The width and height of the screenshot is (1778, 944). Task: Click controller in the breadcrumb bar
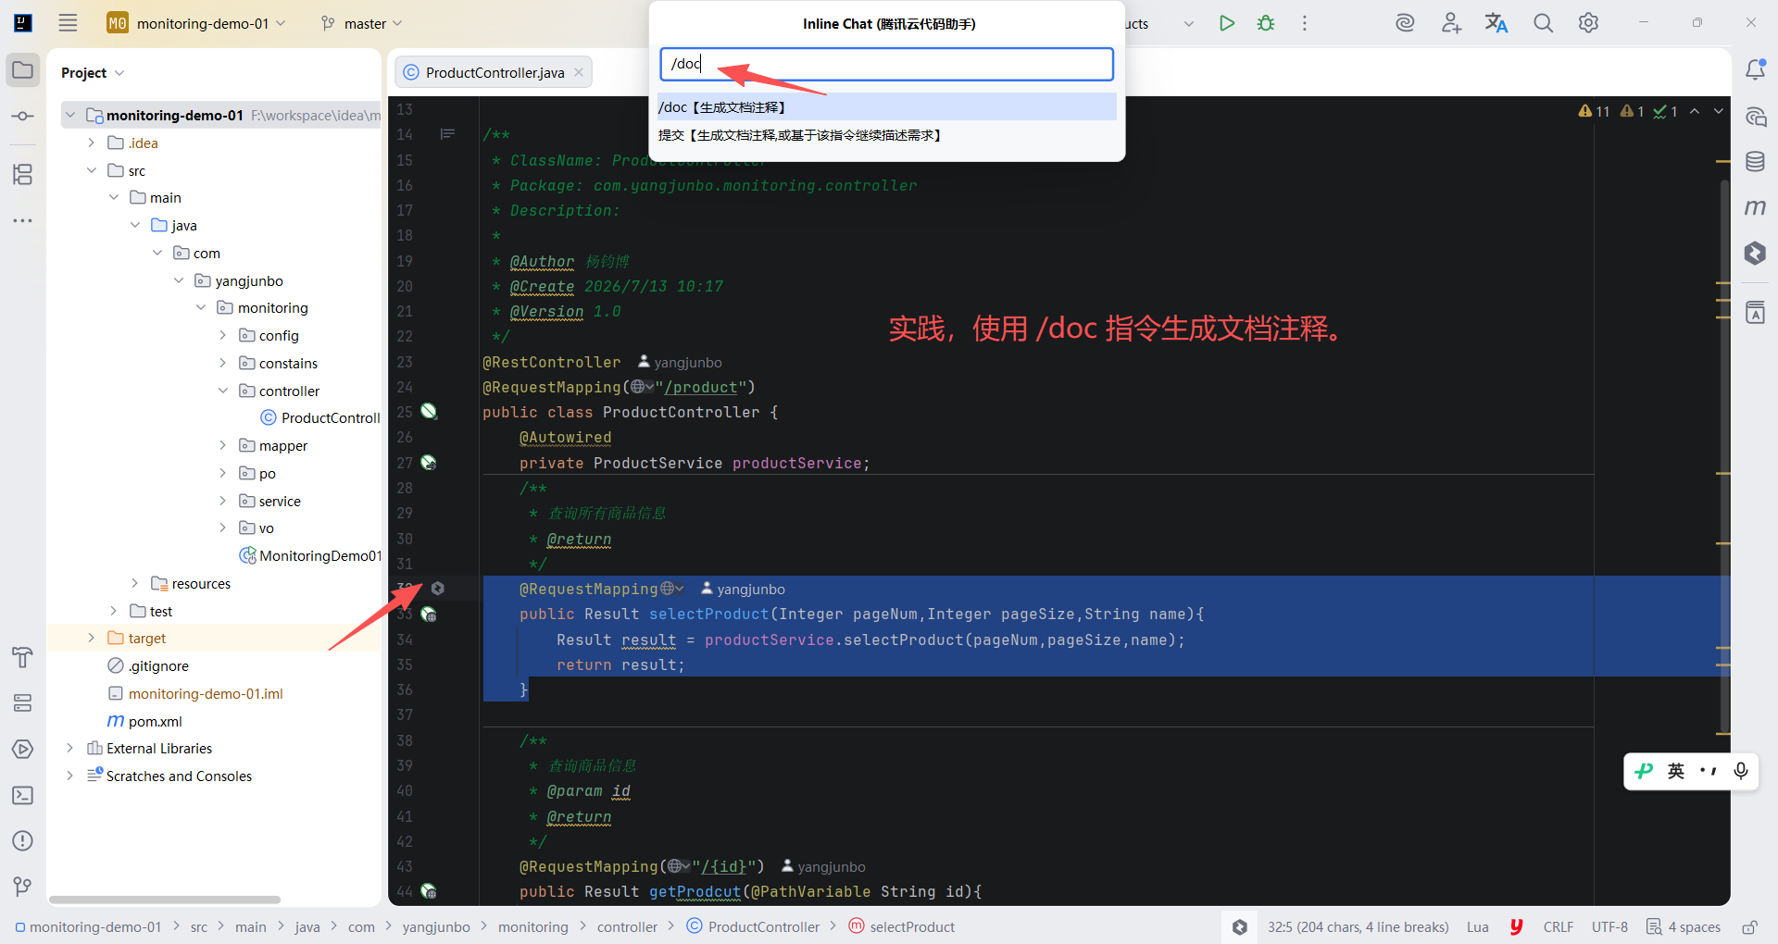[627, 927]
